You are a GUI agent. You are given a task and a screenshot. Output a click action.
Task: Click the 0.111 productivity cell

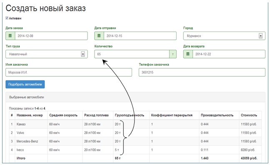[219, 150]
